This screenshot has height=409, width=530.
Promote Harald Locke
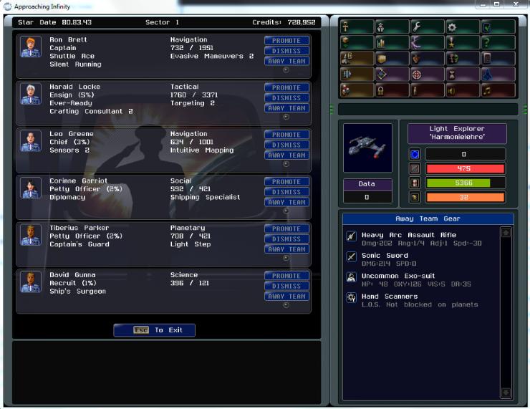tap(286, 87)
